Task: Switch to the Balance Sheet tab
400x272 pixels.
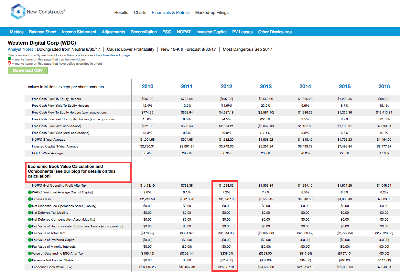Action: pos(43,32)
